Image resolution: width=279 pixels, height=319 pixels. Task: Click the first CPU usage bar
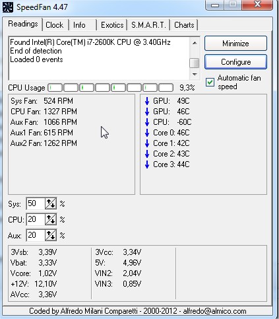point(55,88)
